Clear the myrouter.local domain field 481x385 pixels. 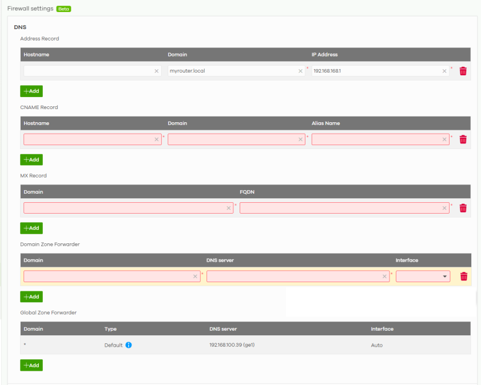point(300,71)
